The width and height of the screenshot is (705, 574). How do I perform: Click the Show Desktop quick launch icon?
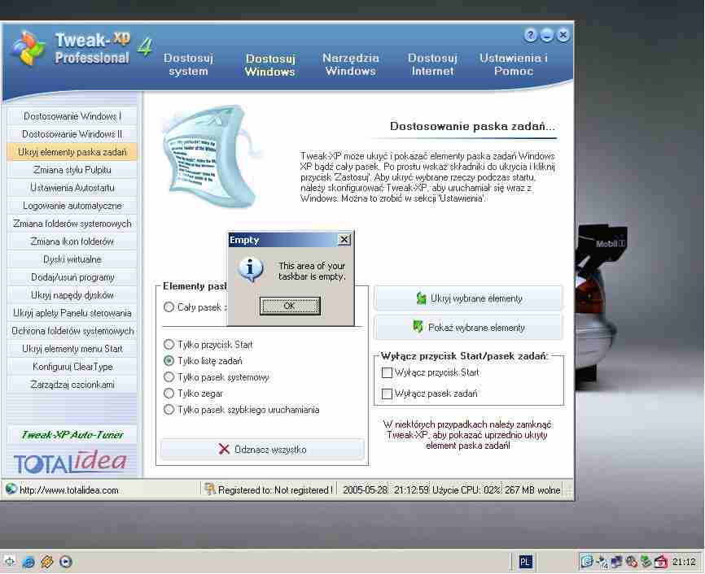[10, 561]
